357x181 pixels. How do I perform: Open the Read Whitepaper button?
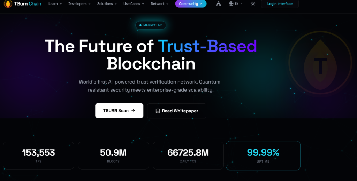coord(177,111)
